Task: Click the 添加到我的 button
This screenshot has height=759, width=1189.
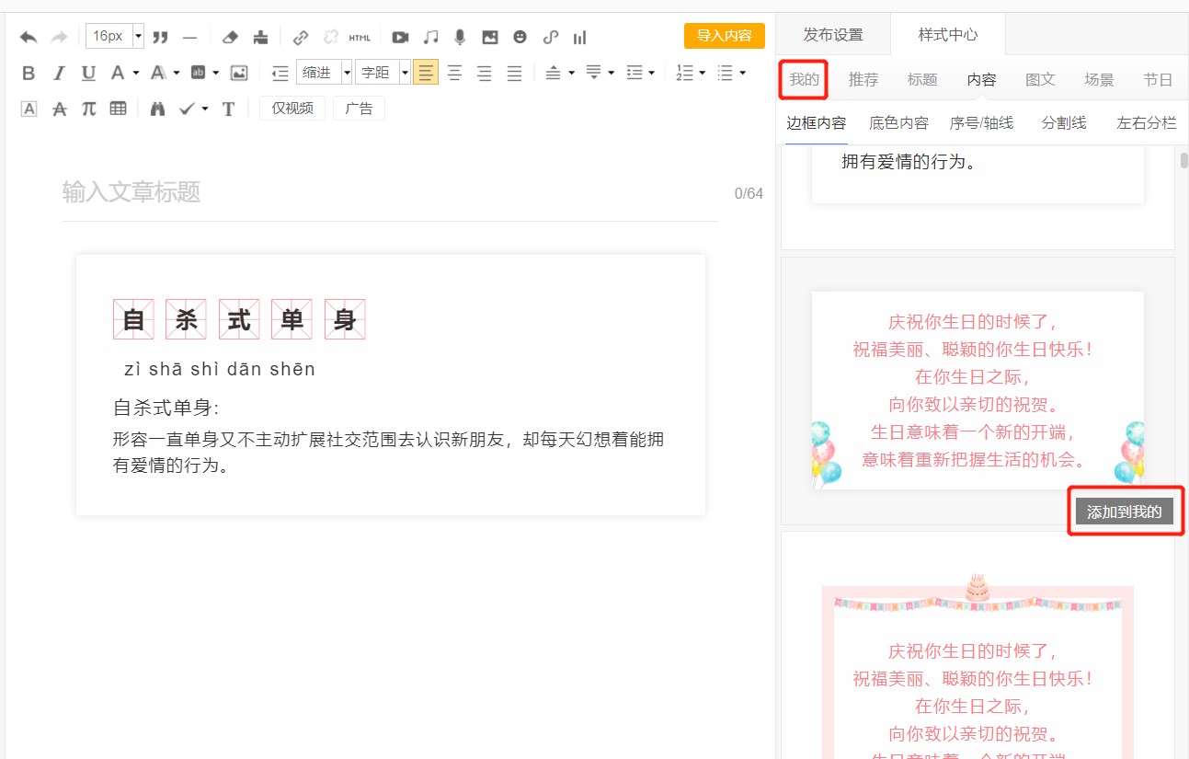Action: point(1124,512)
